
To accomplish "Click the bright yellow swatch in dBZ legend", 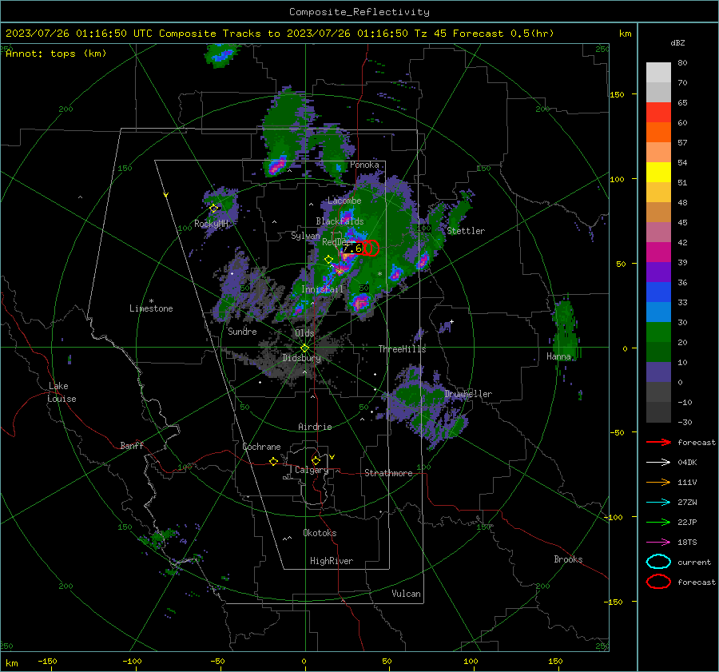I will point(658,173).
